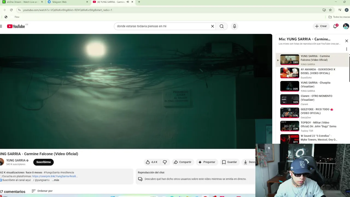The height and width of the screenshot is (197, 350).
Task: Open the Chrome profile avatar
Action: (346, 10)
